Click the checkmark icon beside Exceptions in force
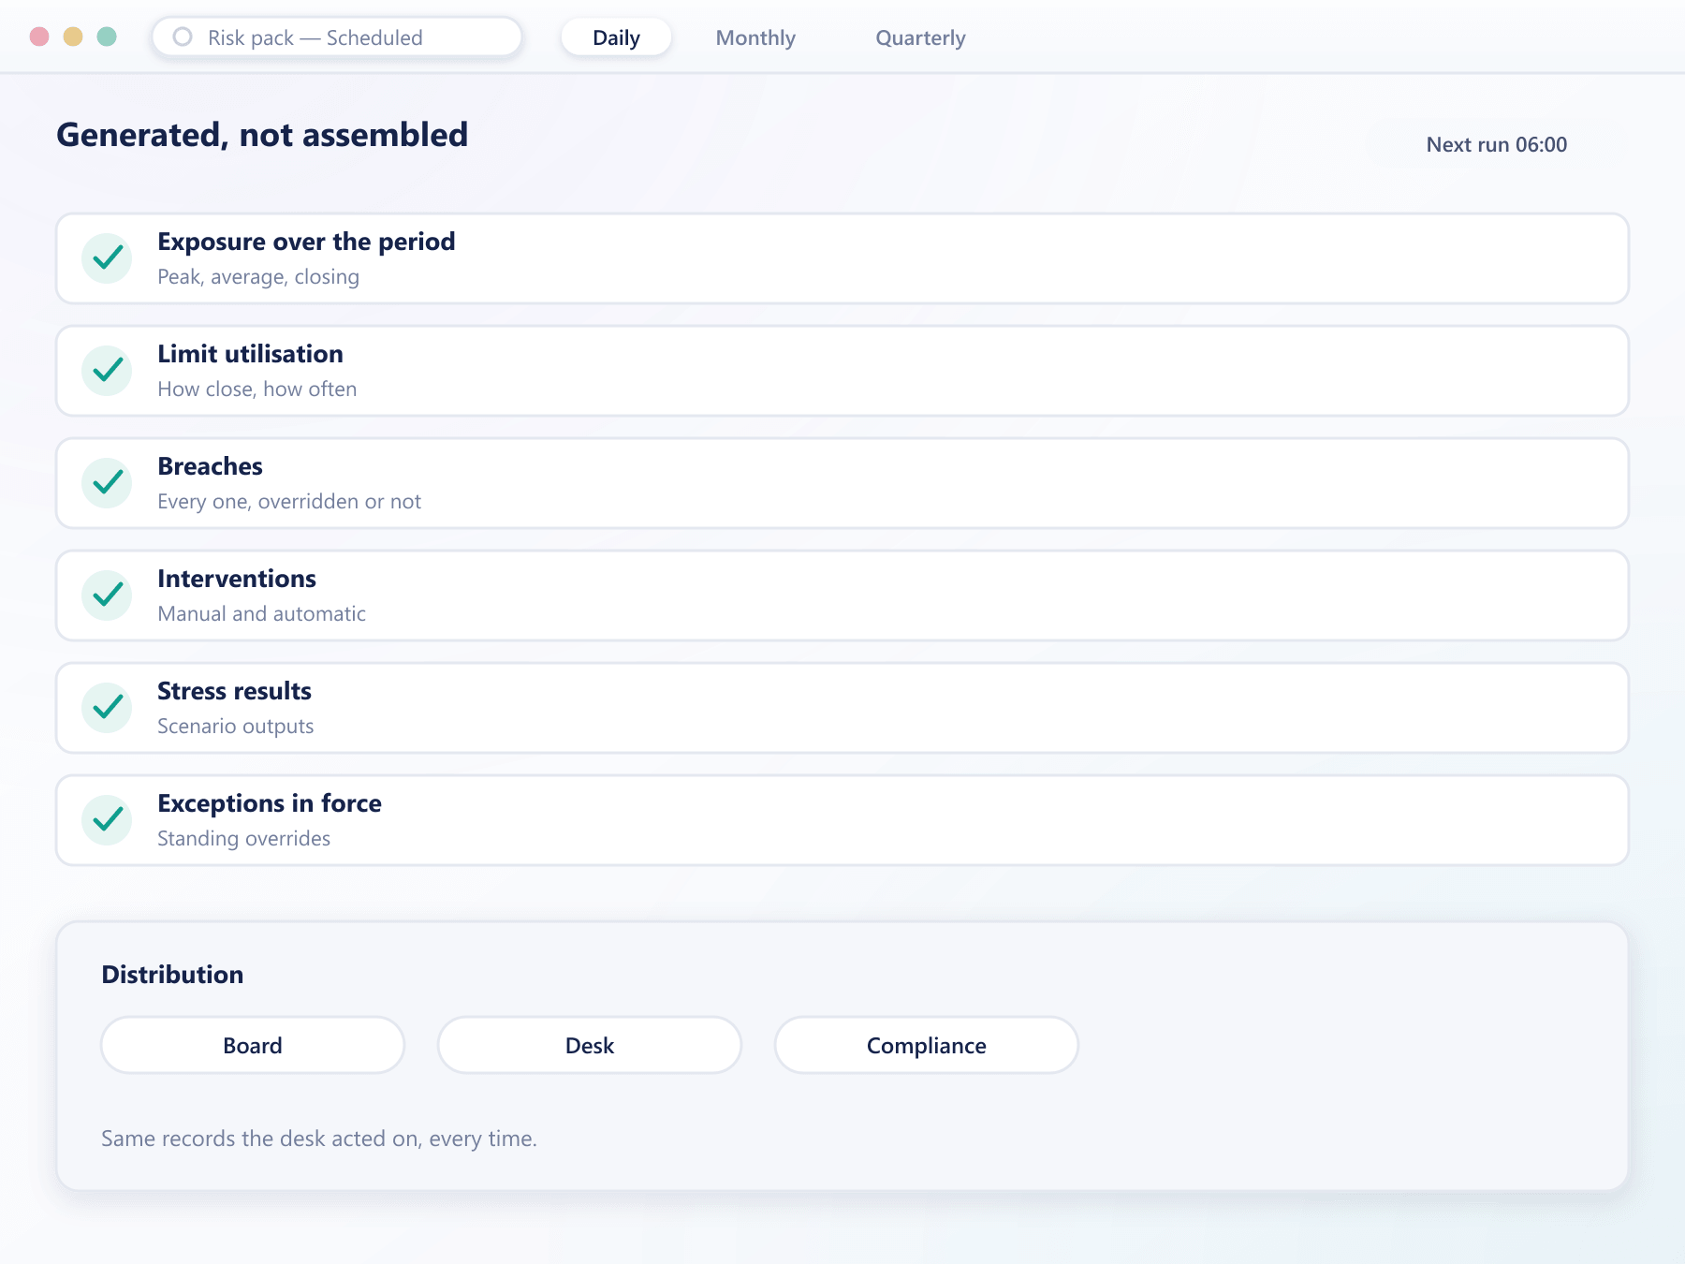This screenshot has width=1685, height=1264. click(x=108, y=820)
